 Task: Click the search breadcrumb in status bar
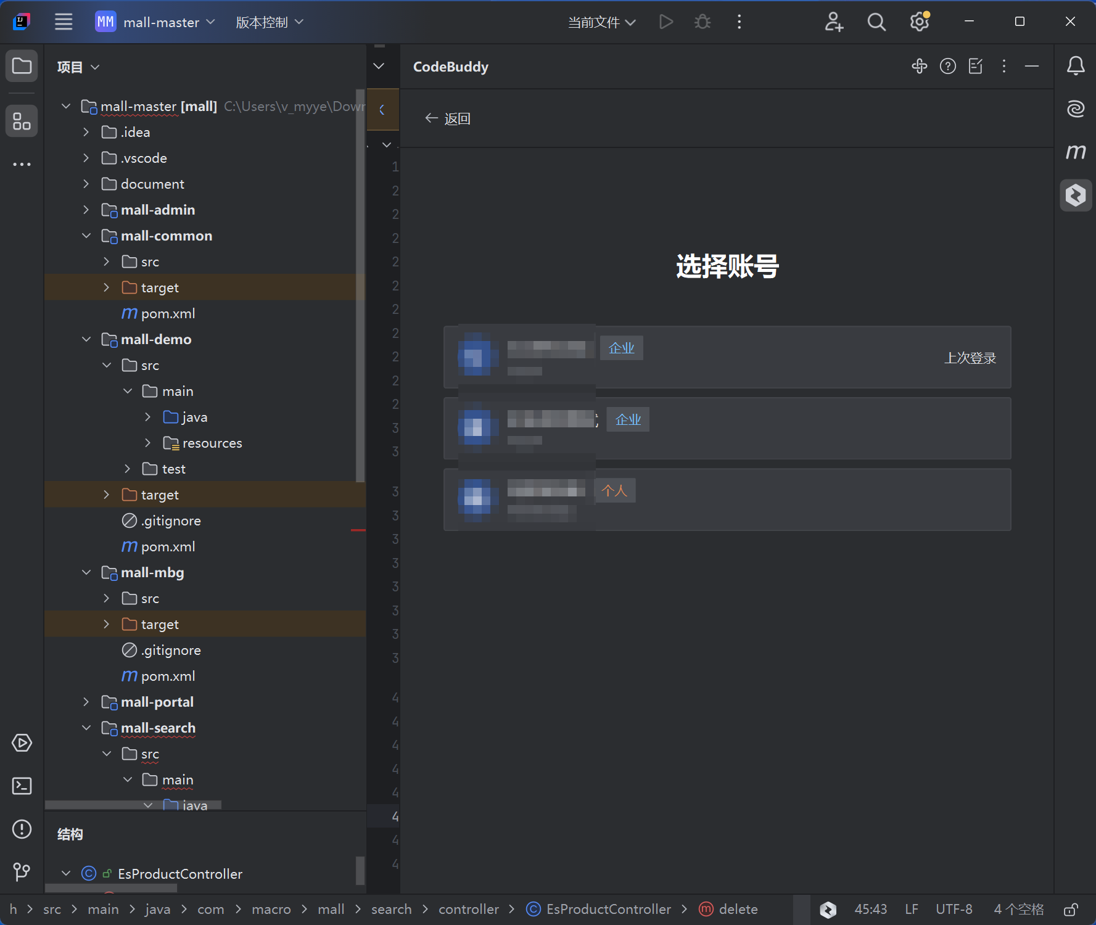pyautogui.click(x=391, y=909)
